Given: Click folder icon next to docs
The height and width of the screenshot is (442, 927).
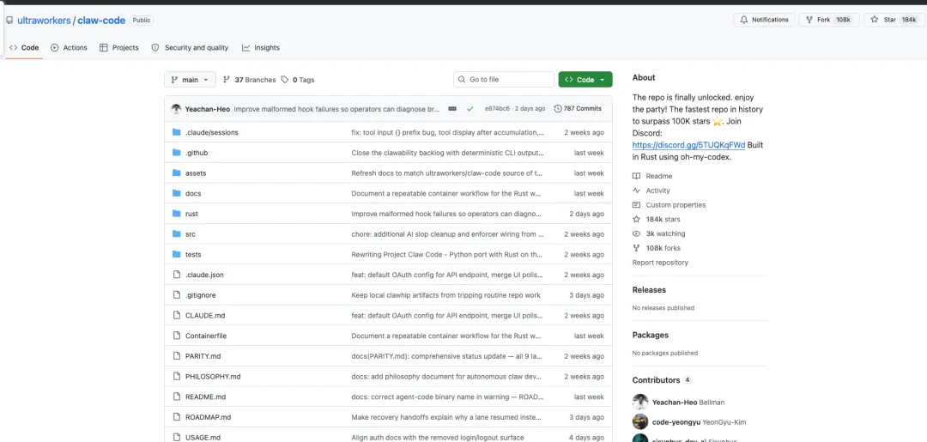Looking at the screenshot, I should click(x=176, y=193).
